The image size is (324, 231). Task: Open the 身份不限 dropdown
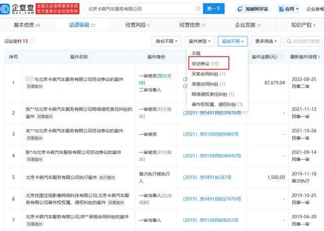[x=167, y=41]
